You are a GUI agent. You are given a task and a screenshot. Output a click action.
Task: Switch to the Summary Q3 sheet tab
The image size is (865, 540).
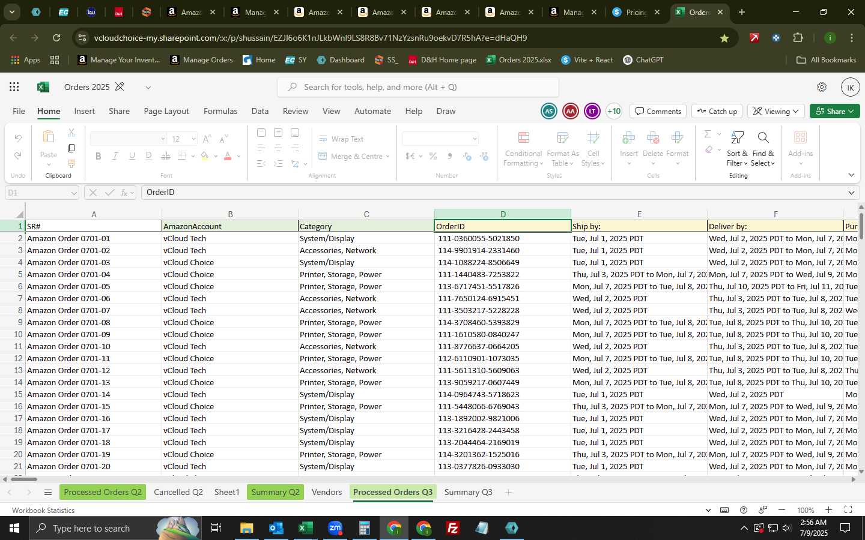pyautogui.click(x=469, y=492)
